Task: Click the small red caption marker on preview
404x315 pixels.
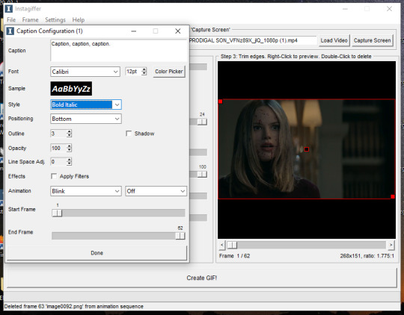Action: 307,149
